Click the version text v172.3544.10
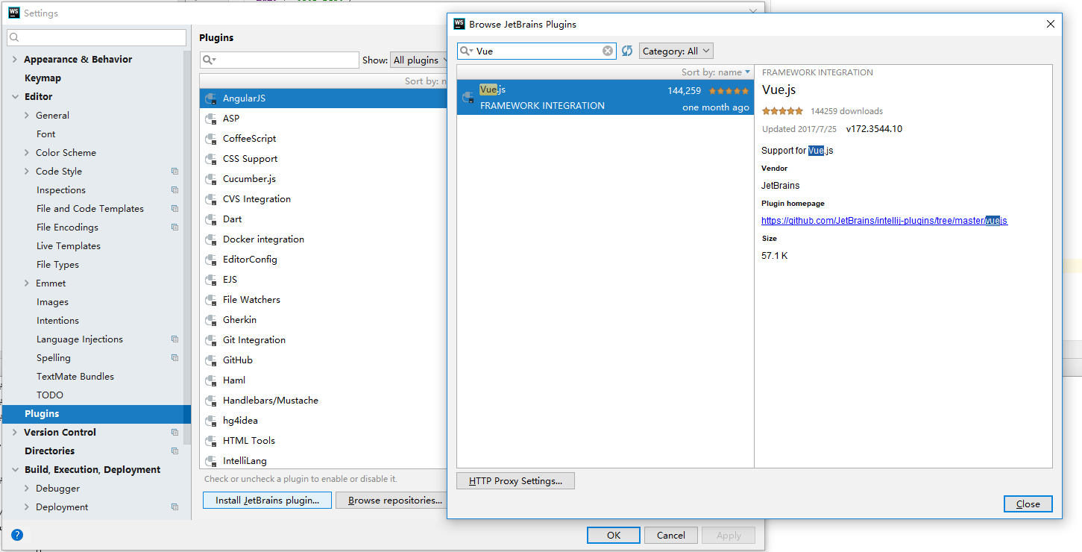1082x552 pixels. pos(874,129)
